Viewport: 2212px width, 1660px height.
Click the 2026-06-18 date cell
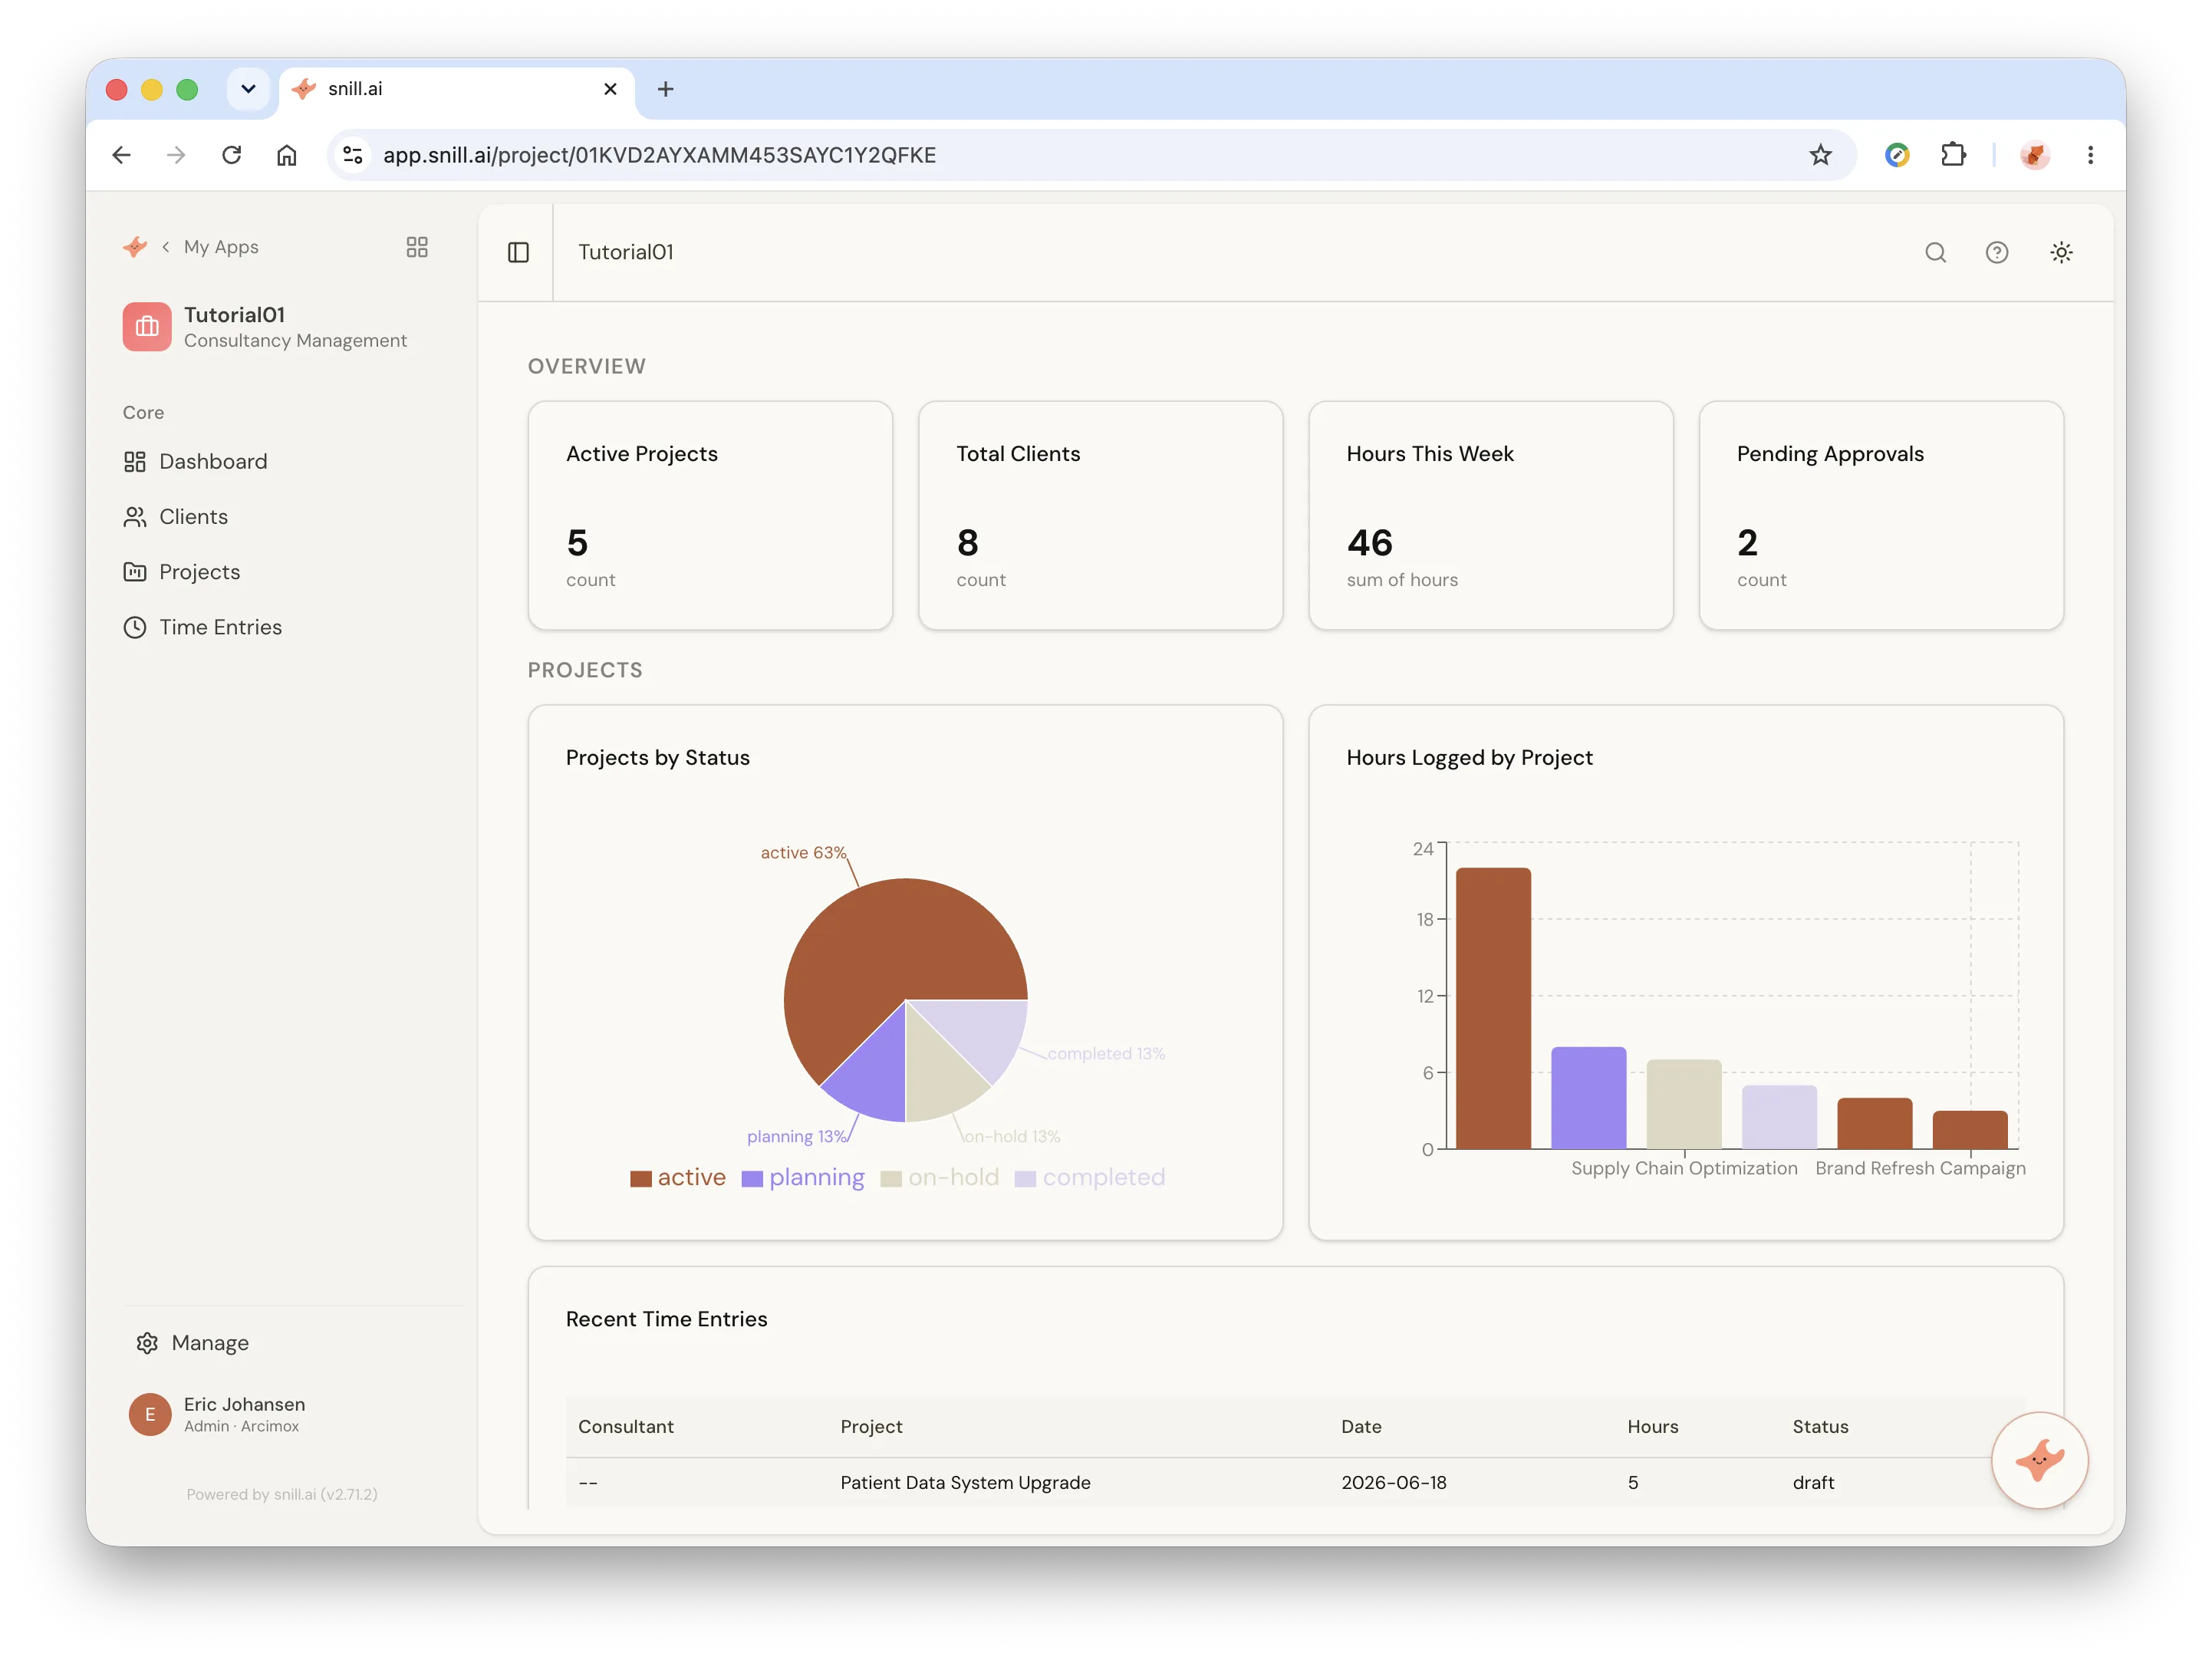coord(1393,1482)
